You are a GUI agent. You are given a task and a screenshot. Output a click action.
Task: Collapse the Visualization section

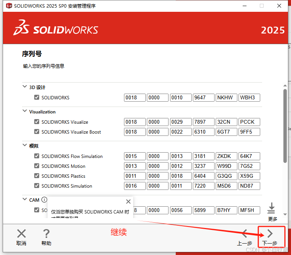tap(25, 111)
